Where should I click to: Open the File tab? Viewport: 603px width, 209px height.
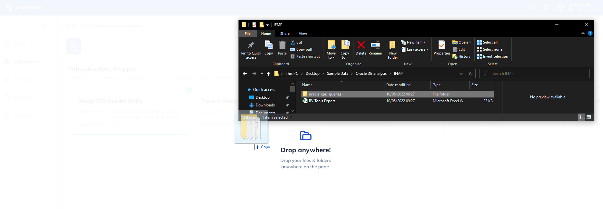point(248,34)
